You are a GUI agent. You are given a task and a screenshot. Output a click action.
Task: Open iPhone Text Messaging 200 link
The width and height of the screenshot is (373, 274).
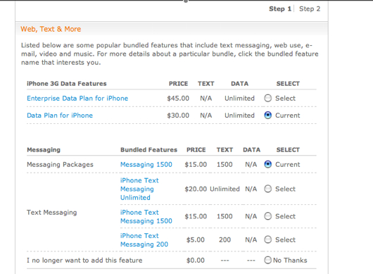coord(144,240)
